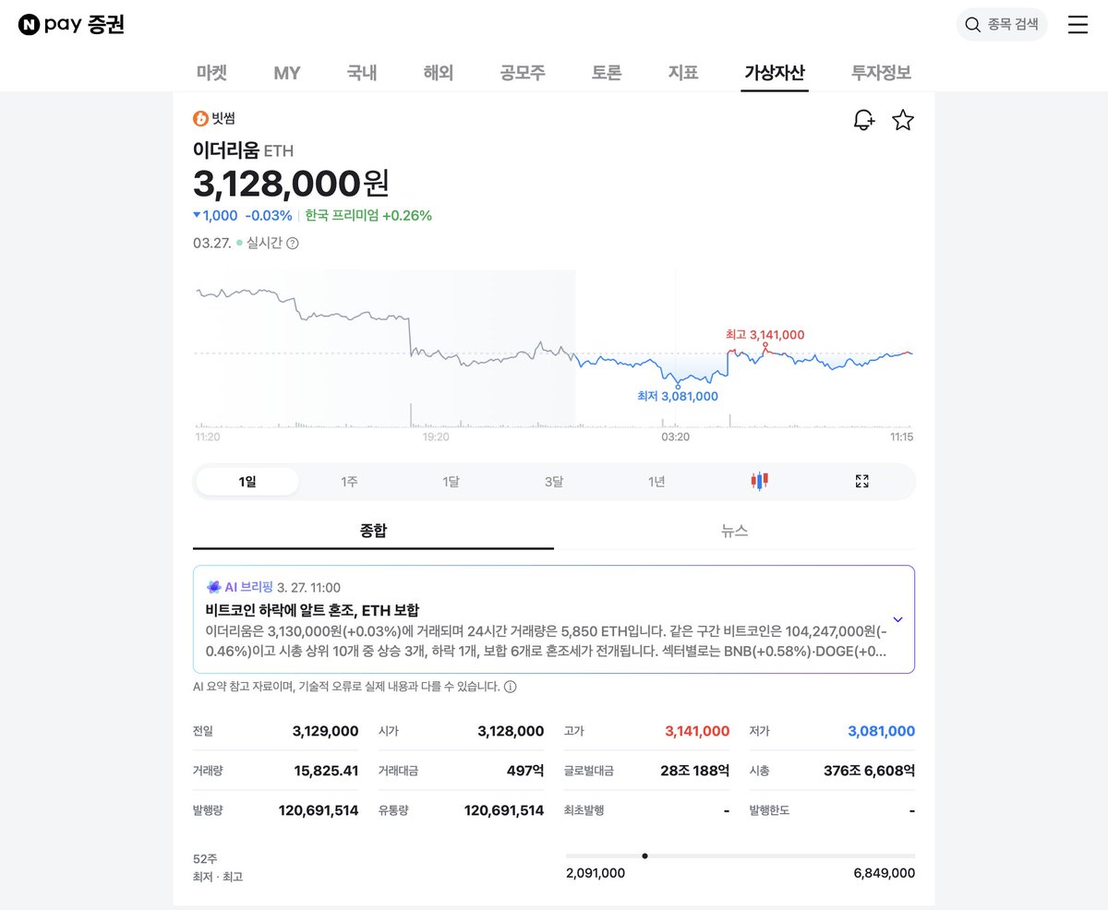The height and width of the screenshot is (910, 1108).
Task: Select the 1달 chart period
Action: (451, 481)
